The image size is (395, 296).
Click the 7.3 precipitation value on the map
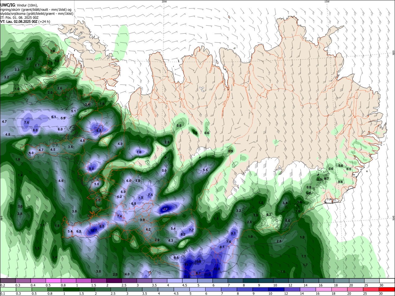pyautogui.click(x=140, y=198)
